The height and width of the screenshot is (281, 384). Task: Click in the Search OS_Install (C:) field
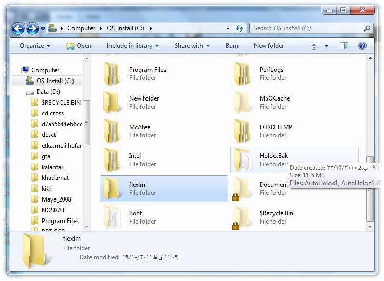pos(306,29)
